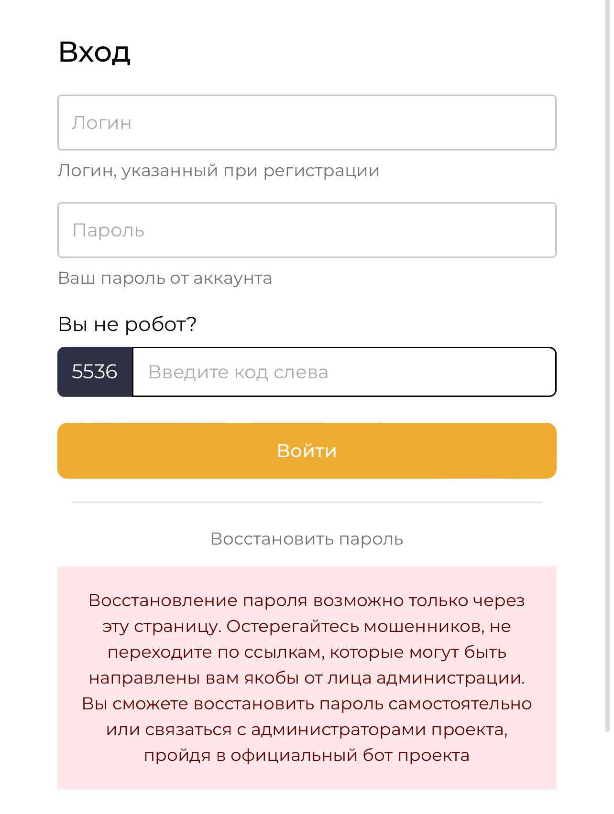Click the Вход page heading
614x814 pixels.
94,52
